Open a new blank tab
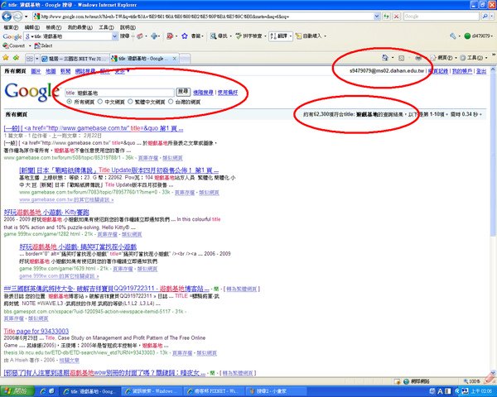This screenshot has height=397, width=497. point(185,59)
